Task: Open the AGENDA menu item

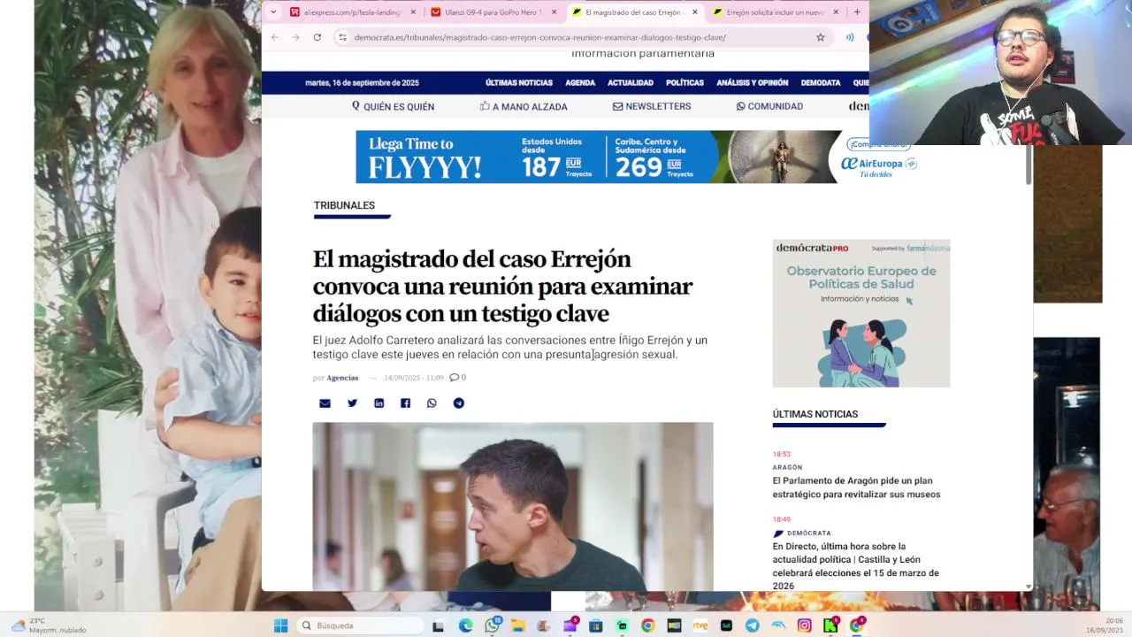Action: pyautogui.click(x=580, y=83)
